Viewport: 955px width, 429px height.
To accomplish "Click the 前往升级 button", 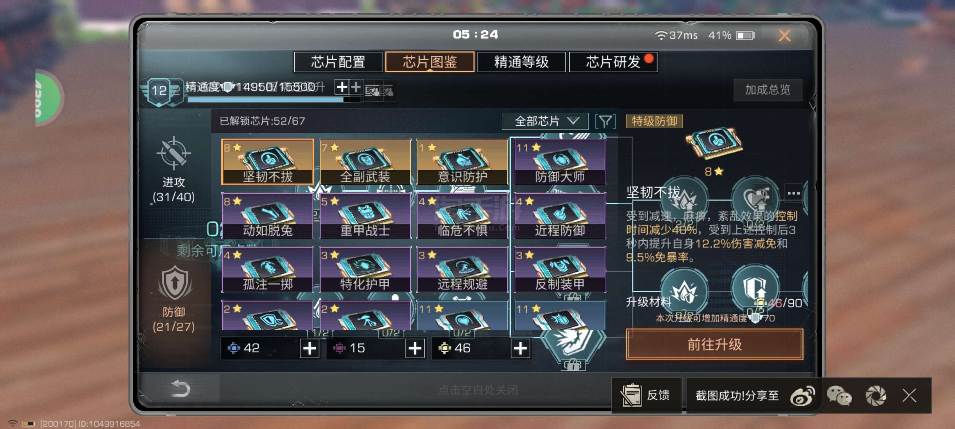I will coord(715,344).
